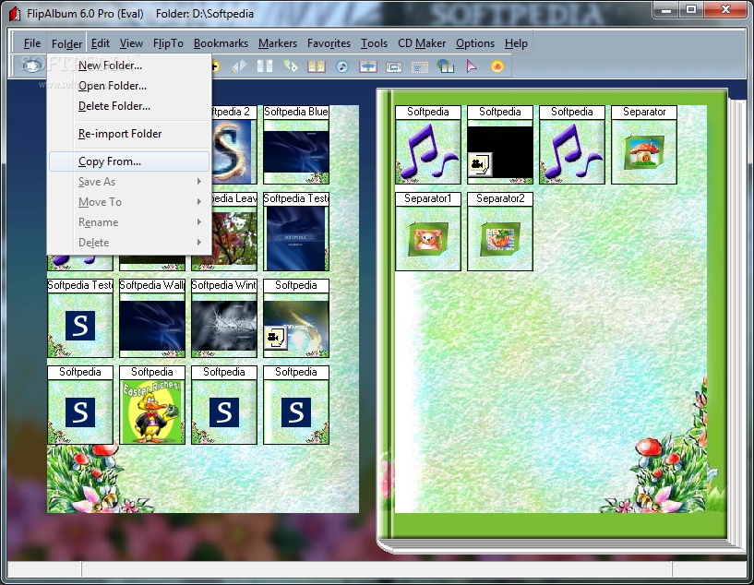This screenshot has width=754, height=585.
Task: Open the Tools menu
Action: [374, 43]
